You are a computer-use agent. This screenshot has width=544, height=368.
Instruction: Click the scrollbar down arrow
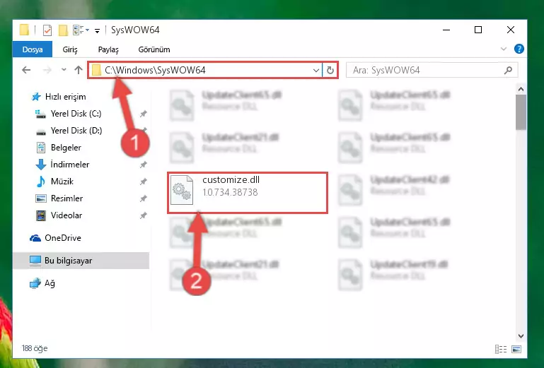[521, 336]
